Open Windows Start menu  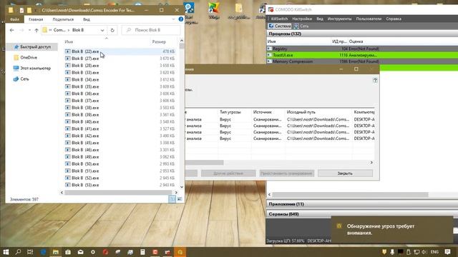tap(6, 252)
